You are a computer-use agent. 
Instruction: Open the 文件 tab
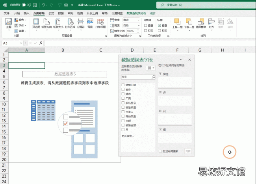7,13
